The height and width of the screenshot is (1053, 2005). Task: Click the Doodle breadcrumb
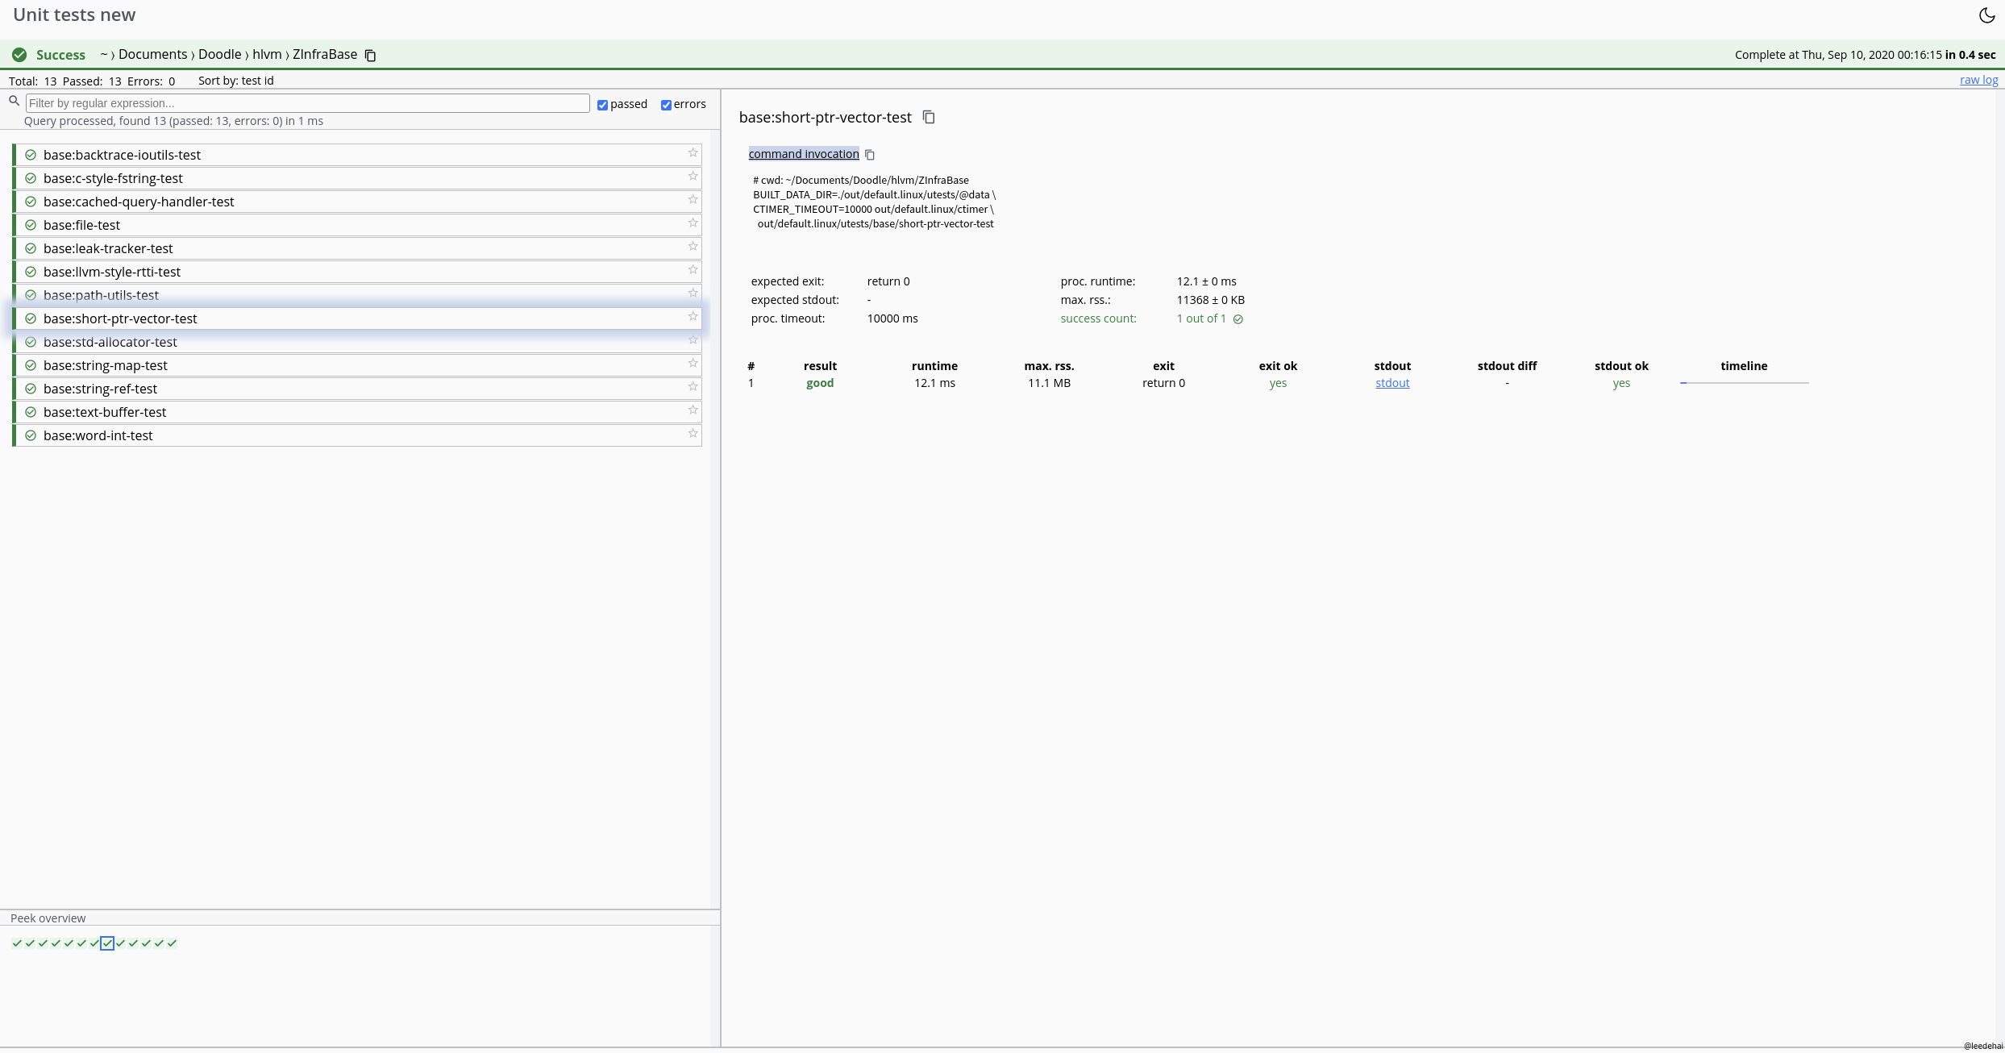220,54
